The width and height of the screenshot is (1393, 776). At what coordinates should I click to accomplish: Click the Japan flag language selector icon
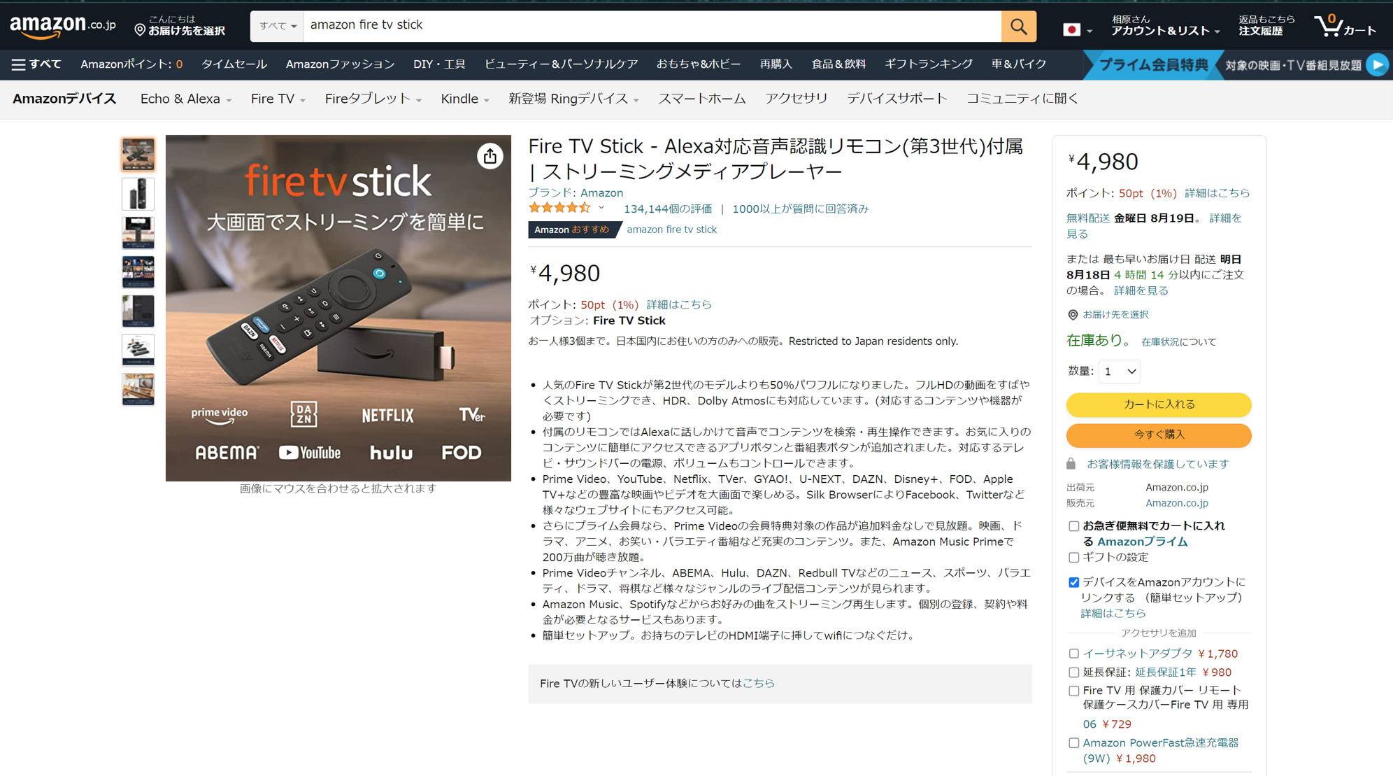pyautogui.click(x=1072, y=29)
